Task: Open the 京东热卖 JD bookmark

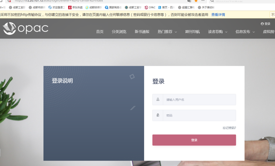Action: coord(75,7)
